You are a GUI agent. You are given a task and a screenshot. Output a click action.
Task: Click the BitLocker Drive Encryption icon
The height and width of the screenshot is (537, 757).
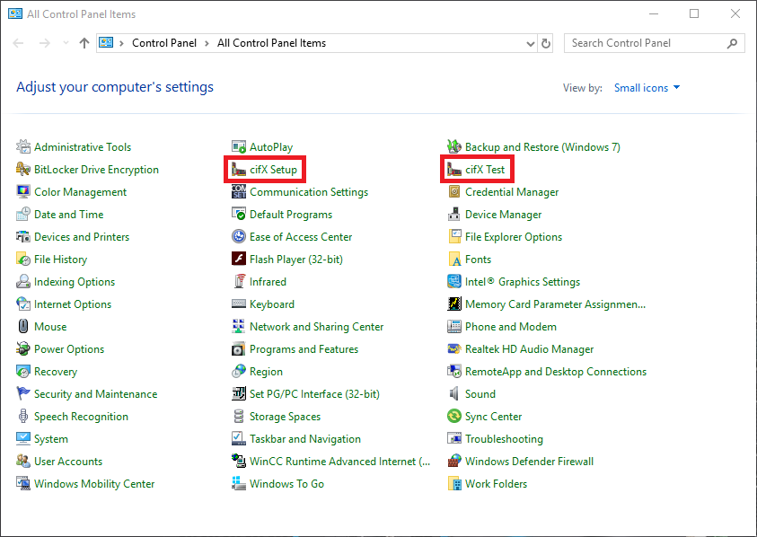coord(23,170)
